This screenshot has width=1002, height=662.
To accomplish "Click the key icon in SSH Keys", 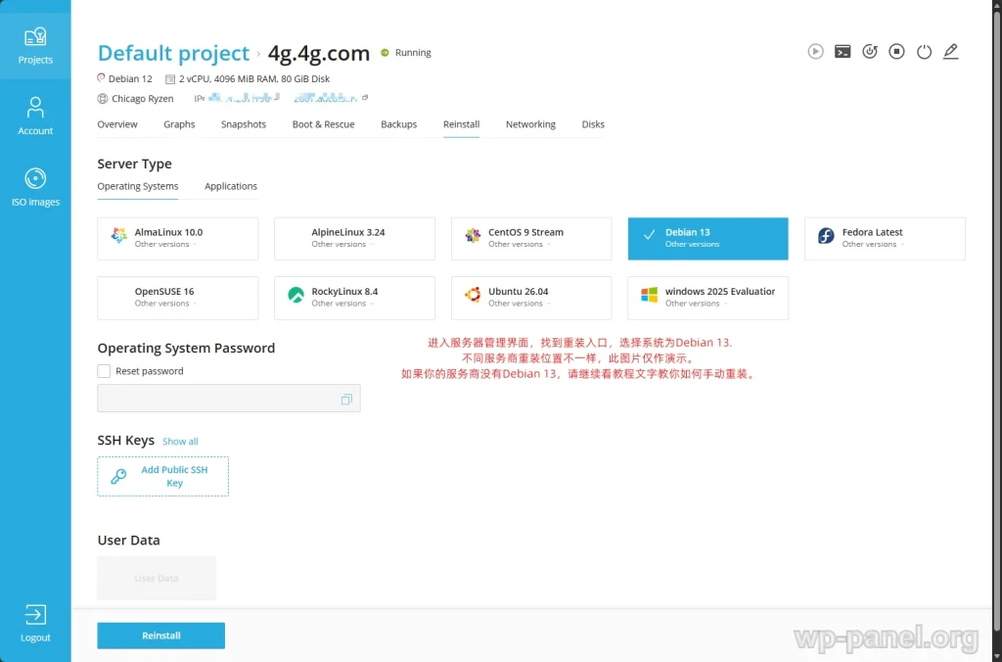I will point(118,477).
